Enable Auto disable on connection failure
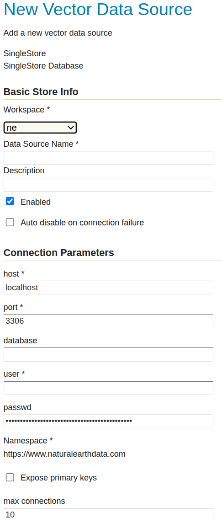This screenshot has height=523, width=222. point(10,223)
